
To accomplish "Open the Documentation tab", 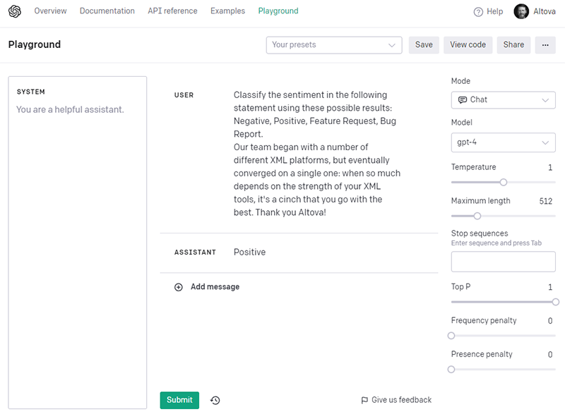I will click(x=107, y=11).
